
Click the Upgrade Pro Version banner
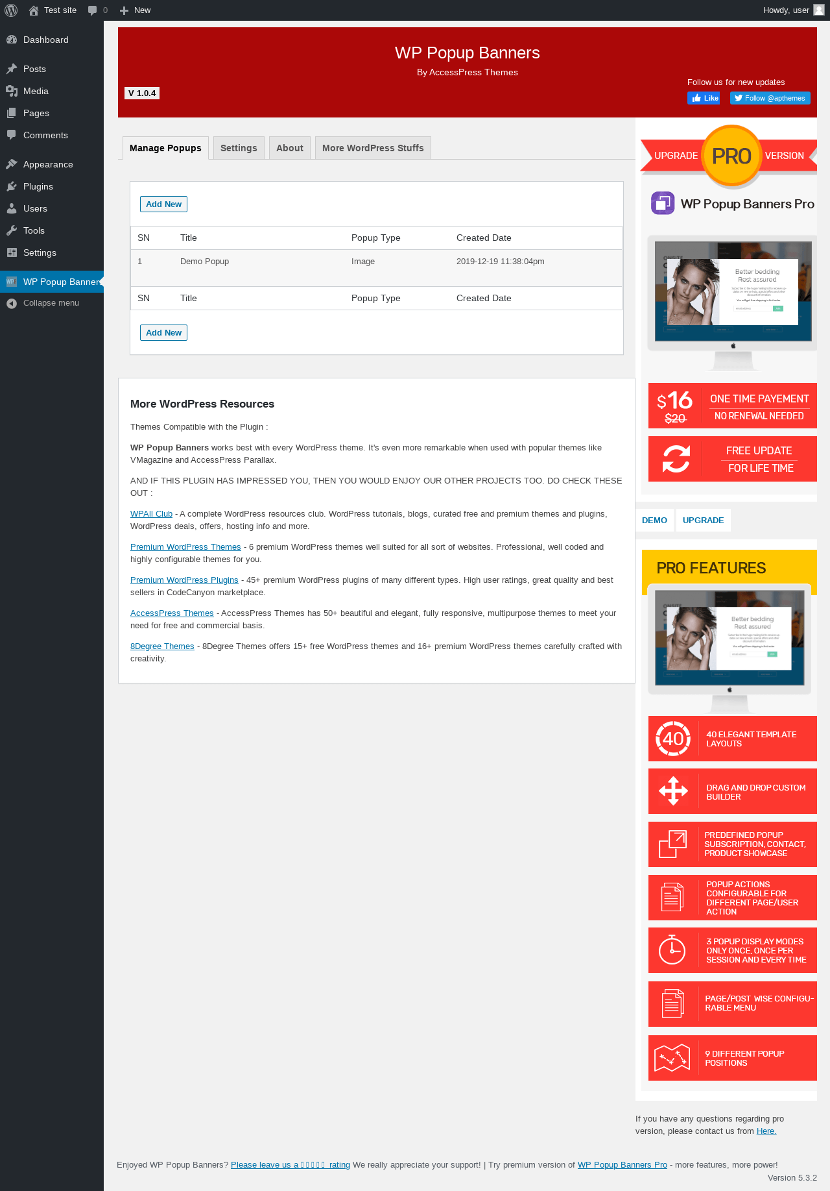(729, 156)
